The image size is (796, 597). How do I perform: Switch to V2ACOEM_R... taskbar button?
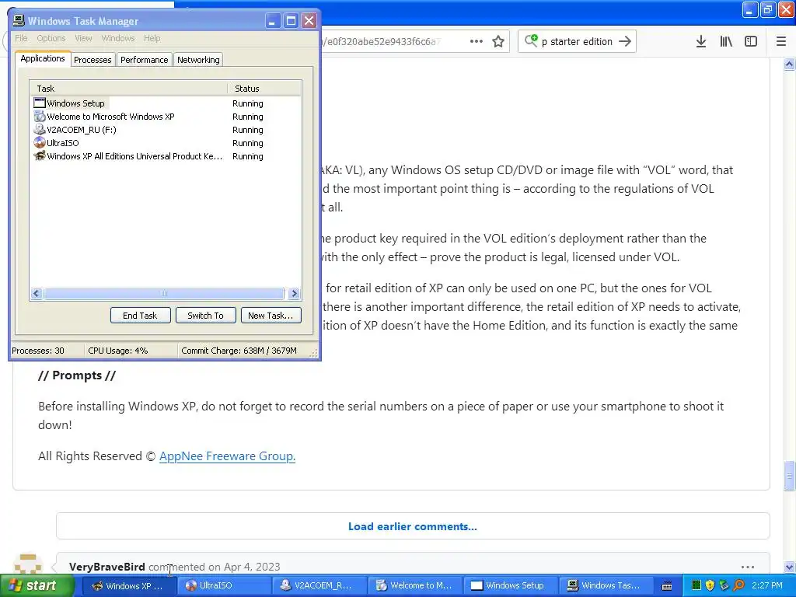coord(320,586)
